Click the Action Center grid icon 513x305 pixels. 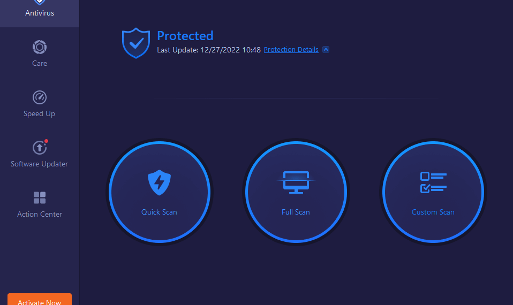(x=40, y=198)
